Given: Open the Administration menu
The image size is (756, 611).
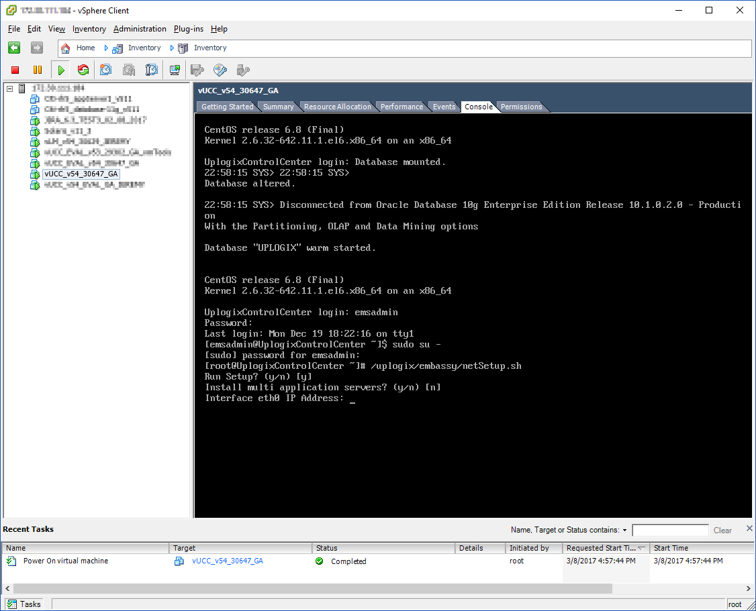Looking at the screenshot, I should (140, 29).
